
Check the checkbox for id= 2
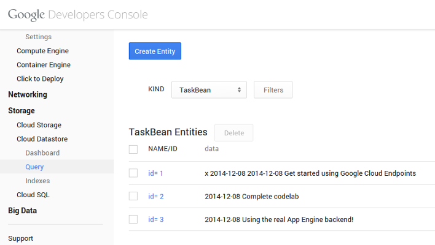tap(133, 196)
